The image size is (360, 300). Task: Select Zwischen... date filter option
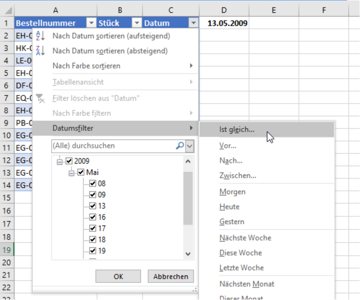tap(238, 175)
